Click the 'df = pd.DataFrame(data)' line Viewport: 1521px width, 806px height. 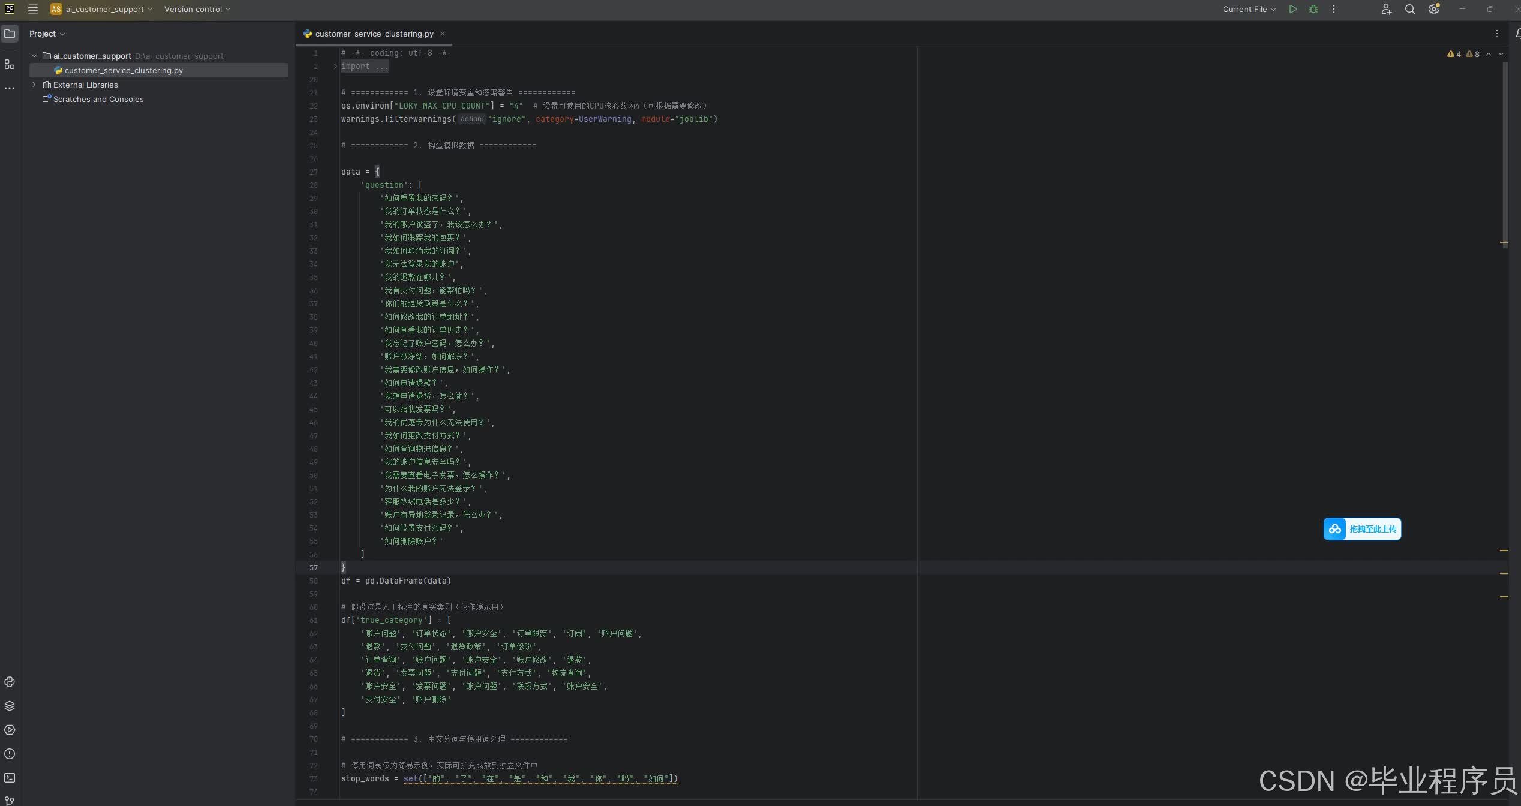click(x=396, y=581)
